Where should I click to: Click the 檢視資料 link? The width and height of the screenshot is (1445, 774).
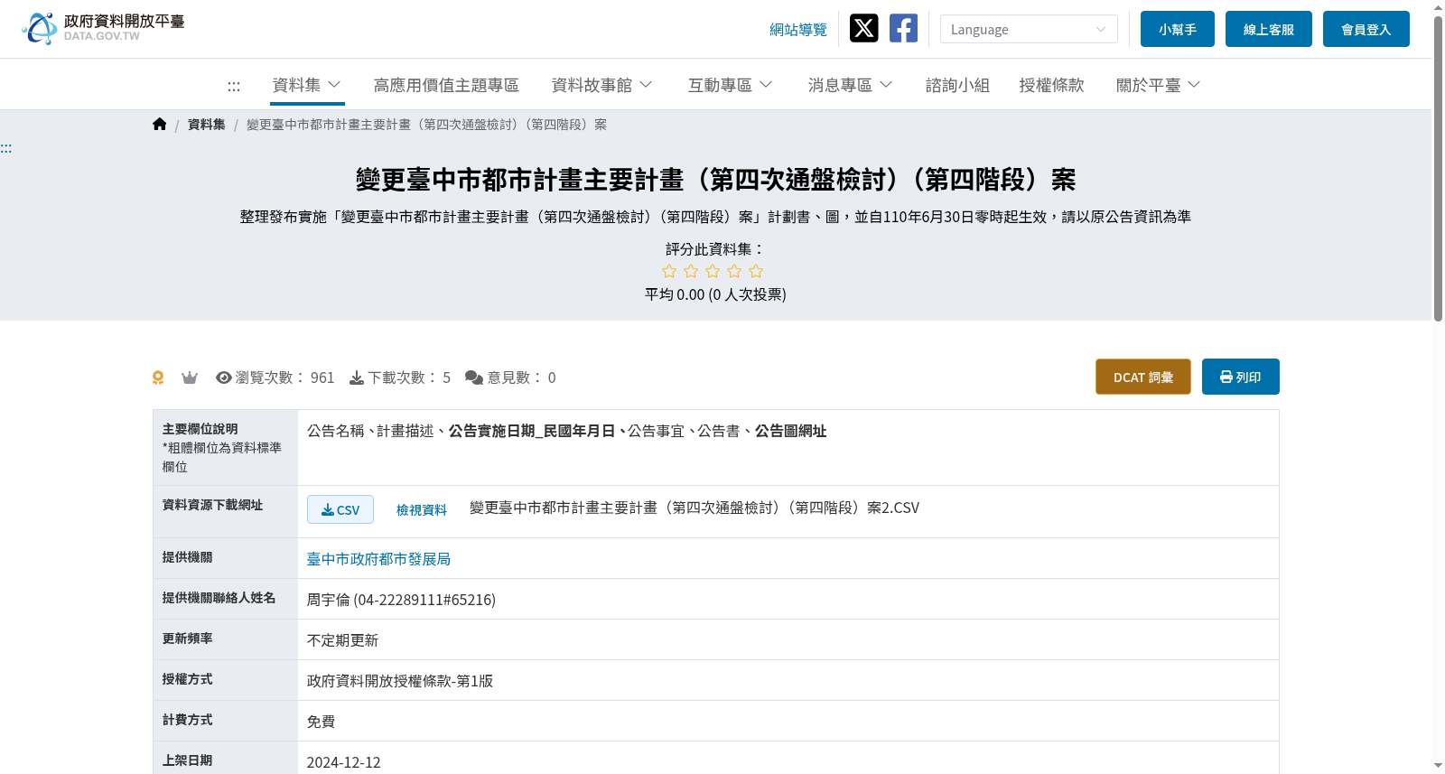(422, 510)
